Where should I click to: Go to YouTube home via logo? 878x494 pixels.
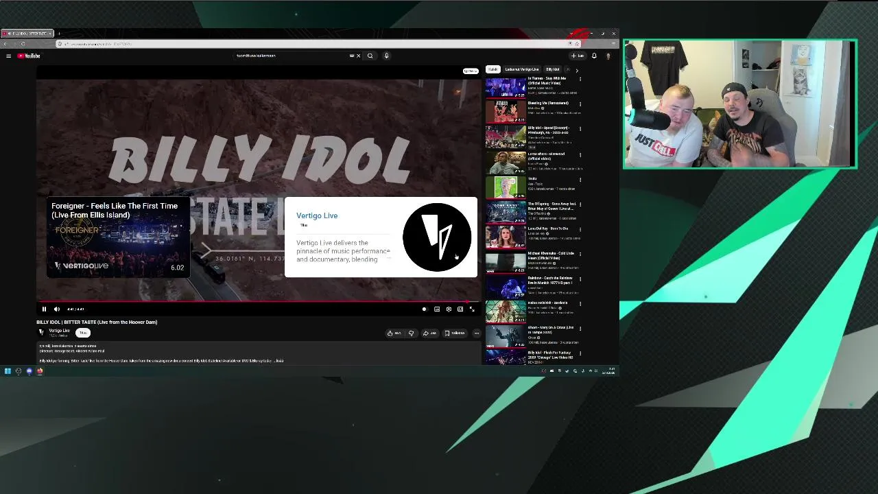tap(29, 56)
